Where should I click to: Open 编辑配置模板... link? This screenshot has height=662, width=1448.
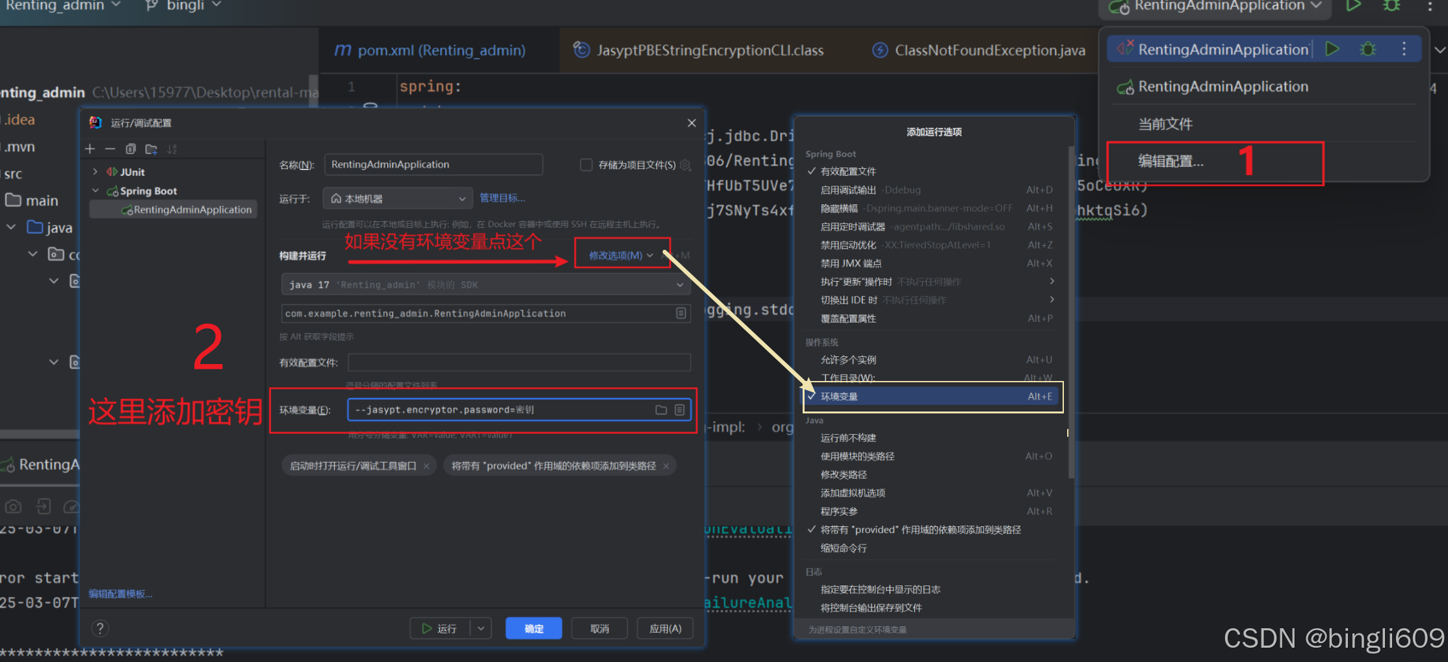point(120,593)
